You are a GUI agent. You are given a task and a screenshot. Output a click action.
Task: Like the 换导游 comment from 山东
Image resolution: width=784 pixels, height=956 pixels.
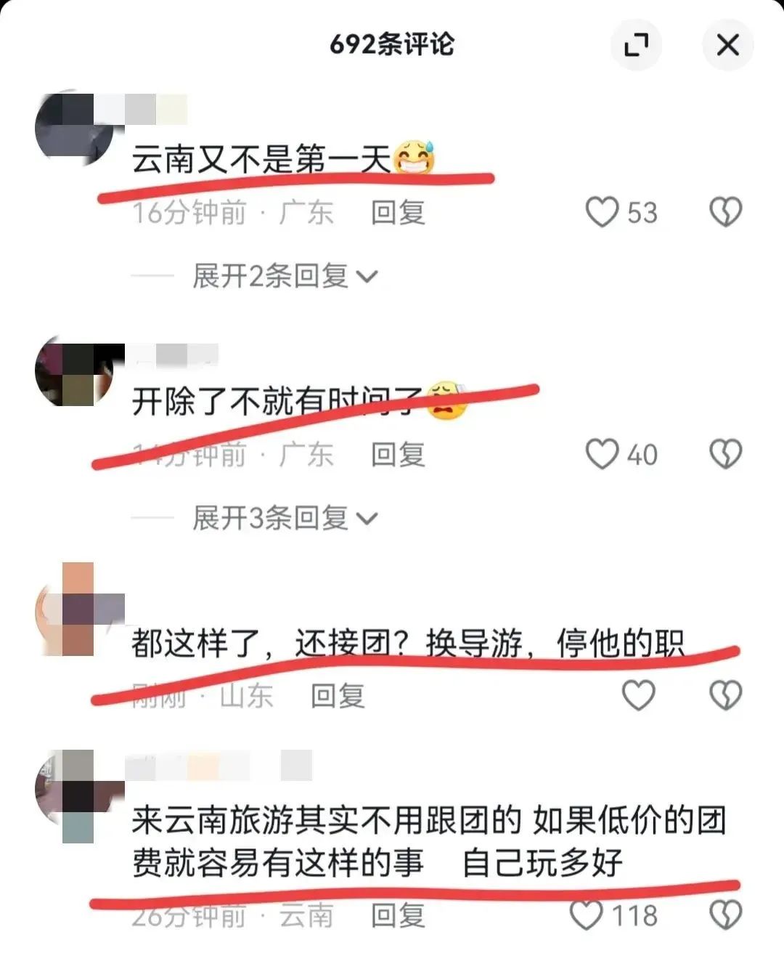click(639, 695)
